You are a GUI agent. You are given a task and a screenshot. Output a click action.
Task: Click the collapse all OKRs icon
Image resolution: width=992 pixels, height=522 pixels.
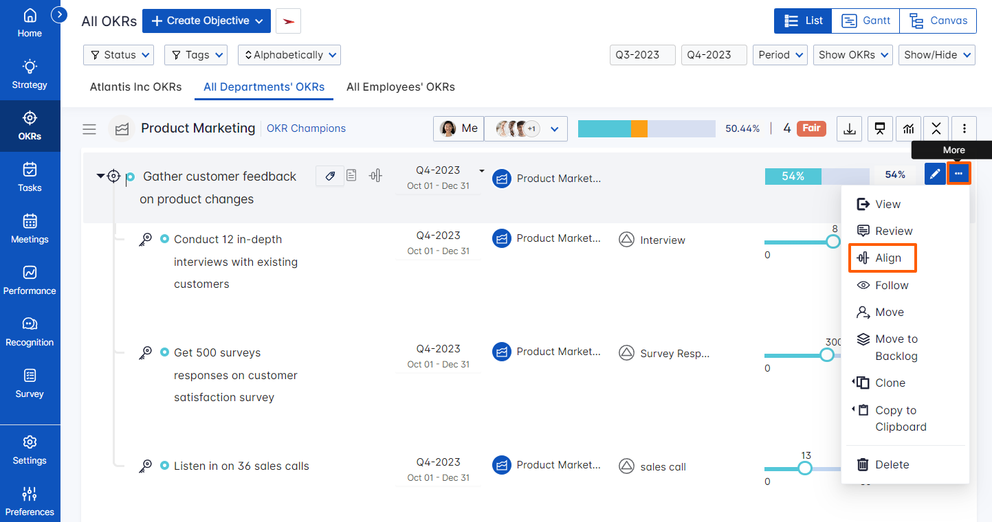(936, 128)
